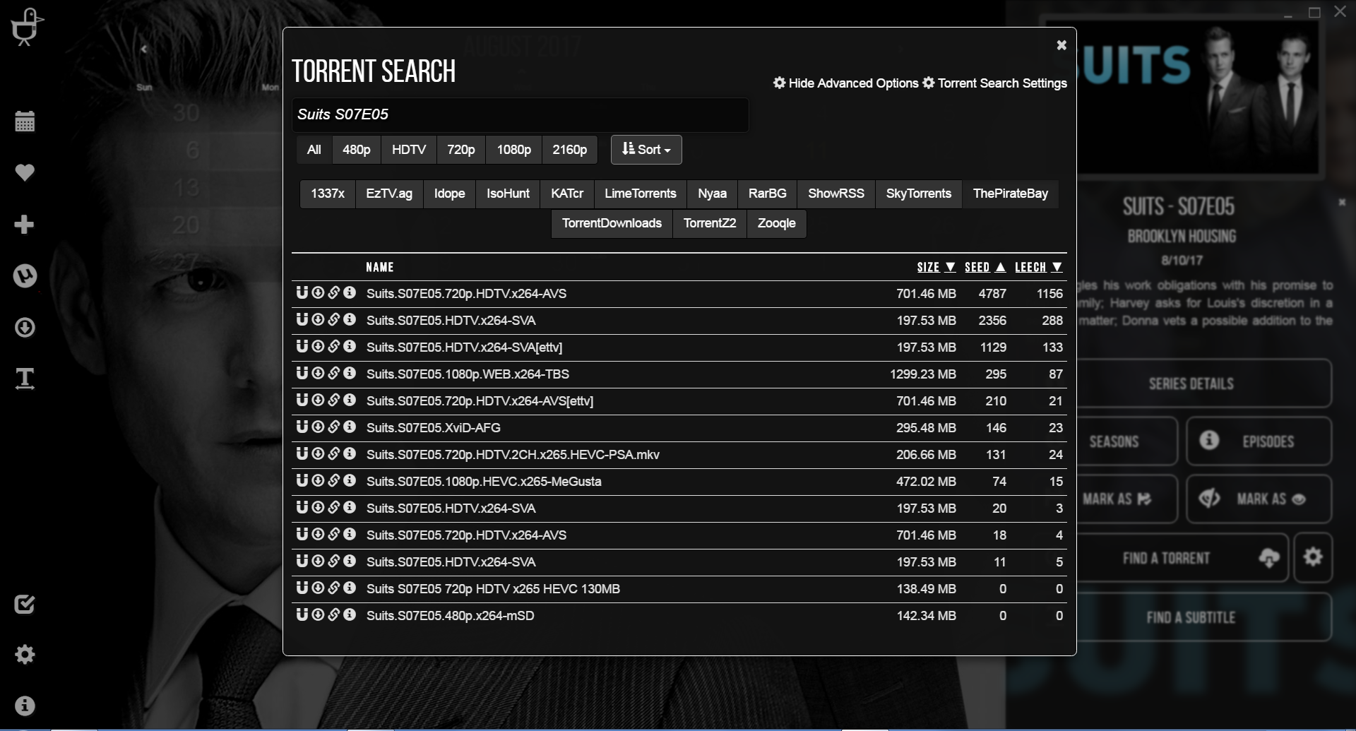Switch search engine to 1337x

(x=328, y=194)
